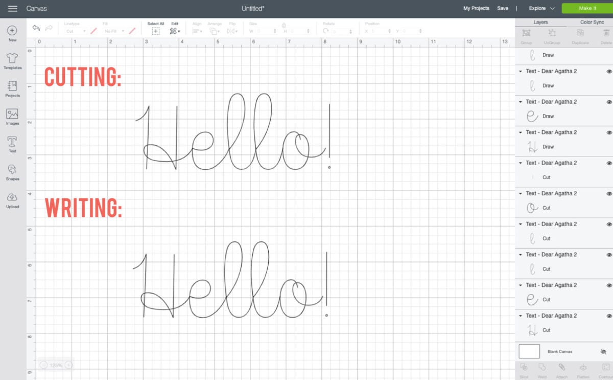Open the Linetype dropdown
The width and height of the screenshot is (613, 380).
[x=76, y=31]
